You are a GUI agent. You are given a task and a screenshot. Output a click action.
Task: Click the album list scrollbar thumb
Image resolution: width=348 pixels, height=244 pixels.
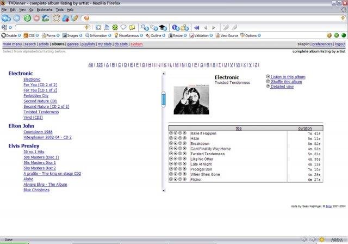(164, 99)
